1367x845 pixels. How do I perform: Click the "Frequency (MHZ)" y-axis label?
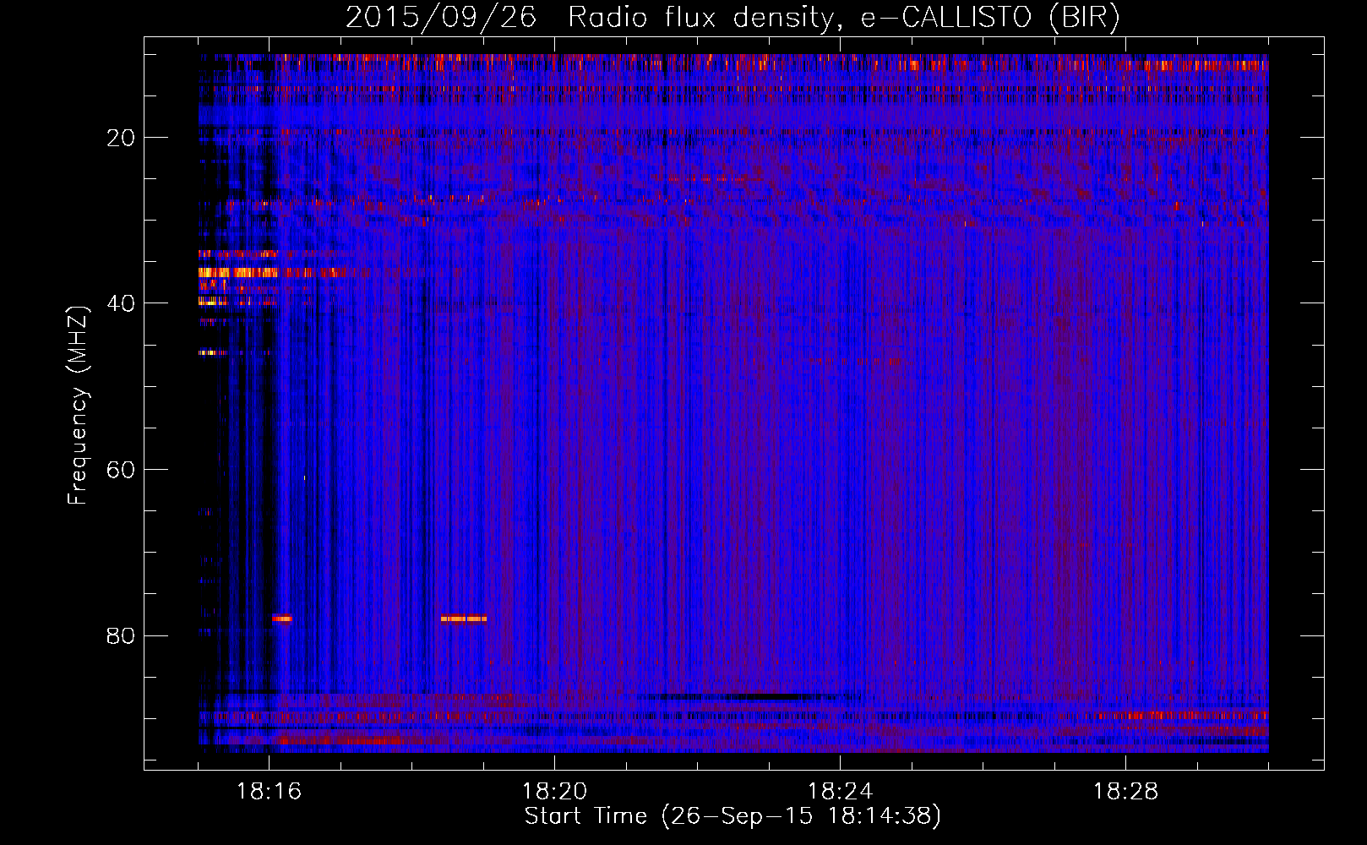(x=78, y=406)
